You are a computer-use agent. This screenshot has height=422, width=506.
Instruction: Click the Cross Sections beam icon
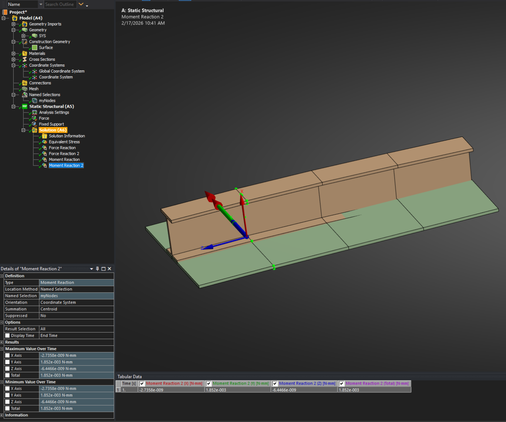(x=25, y=59)
